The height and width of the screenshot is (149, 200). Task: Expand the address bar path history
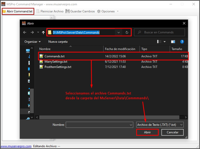point(119,32)
